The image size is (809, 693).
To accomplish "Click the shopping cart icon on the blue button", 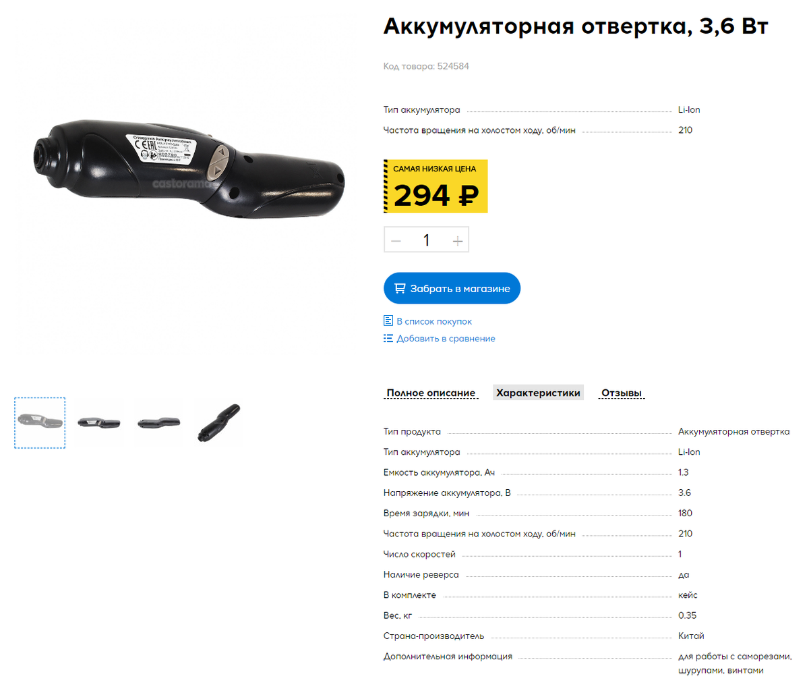I will pos(400,288).
